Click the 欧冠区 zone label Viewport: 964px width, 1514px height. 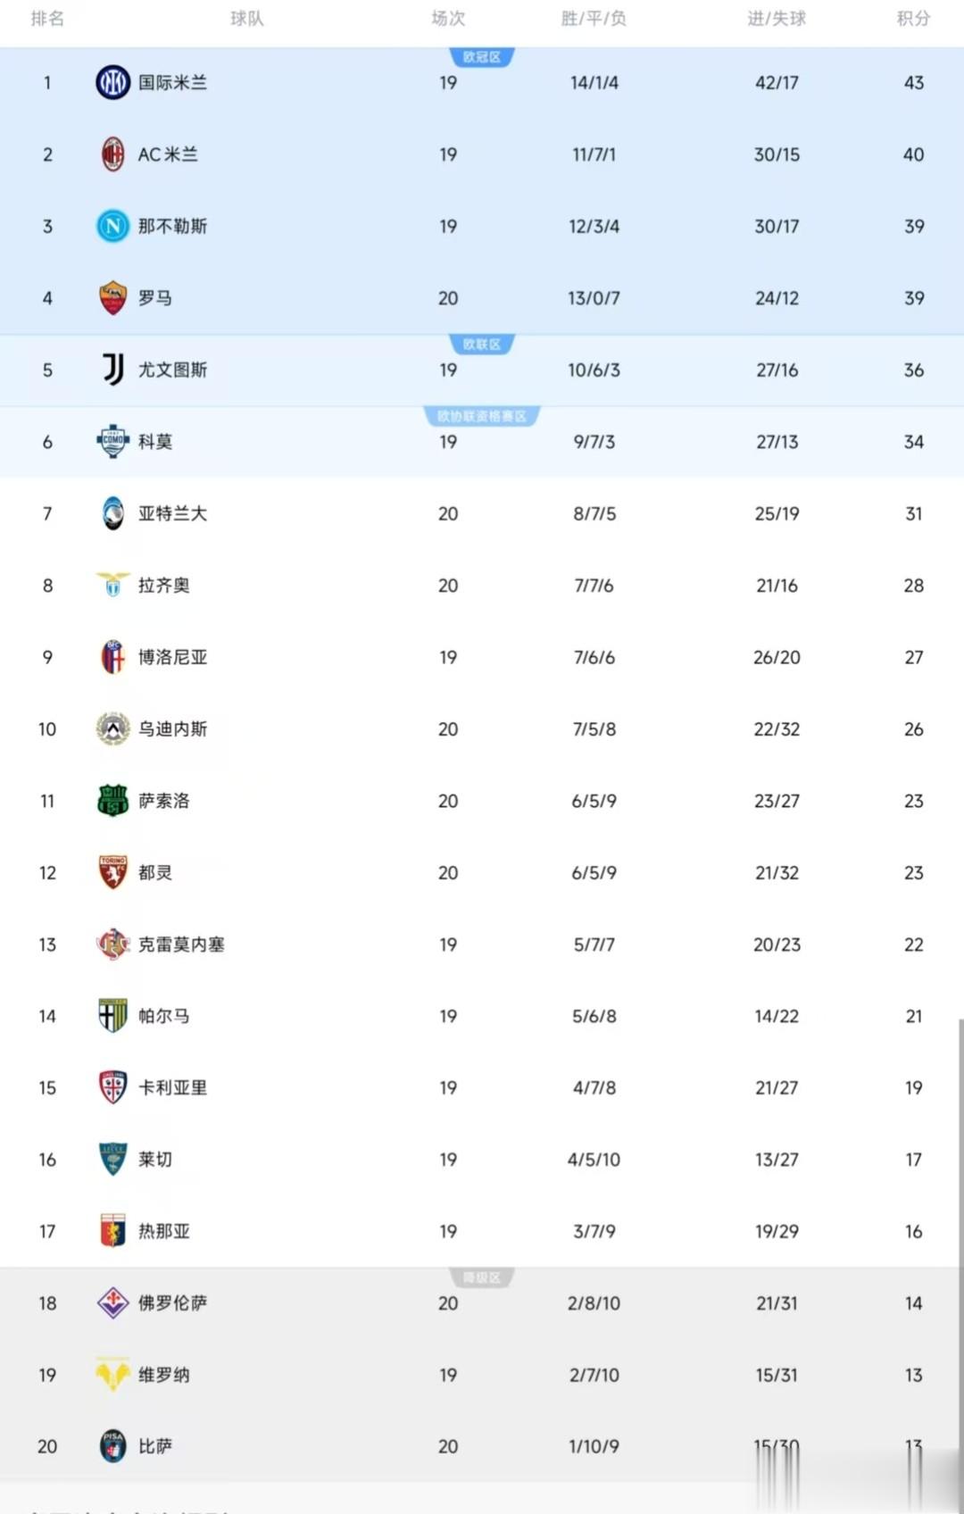[x=482, y=57]
